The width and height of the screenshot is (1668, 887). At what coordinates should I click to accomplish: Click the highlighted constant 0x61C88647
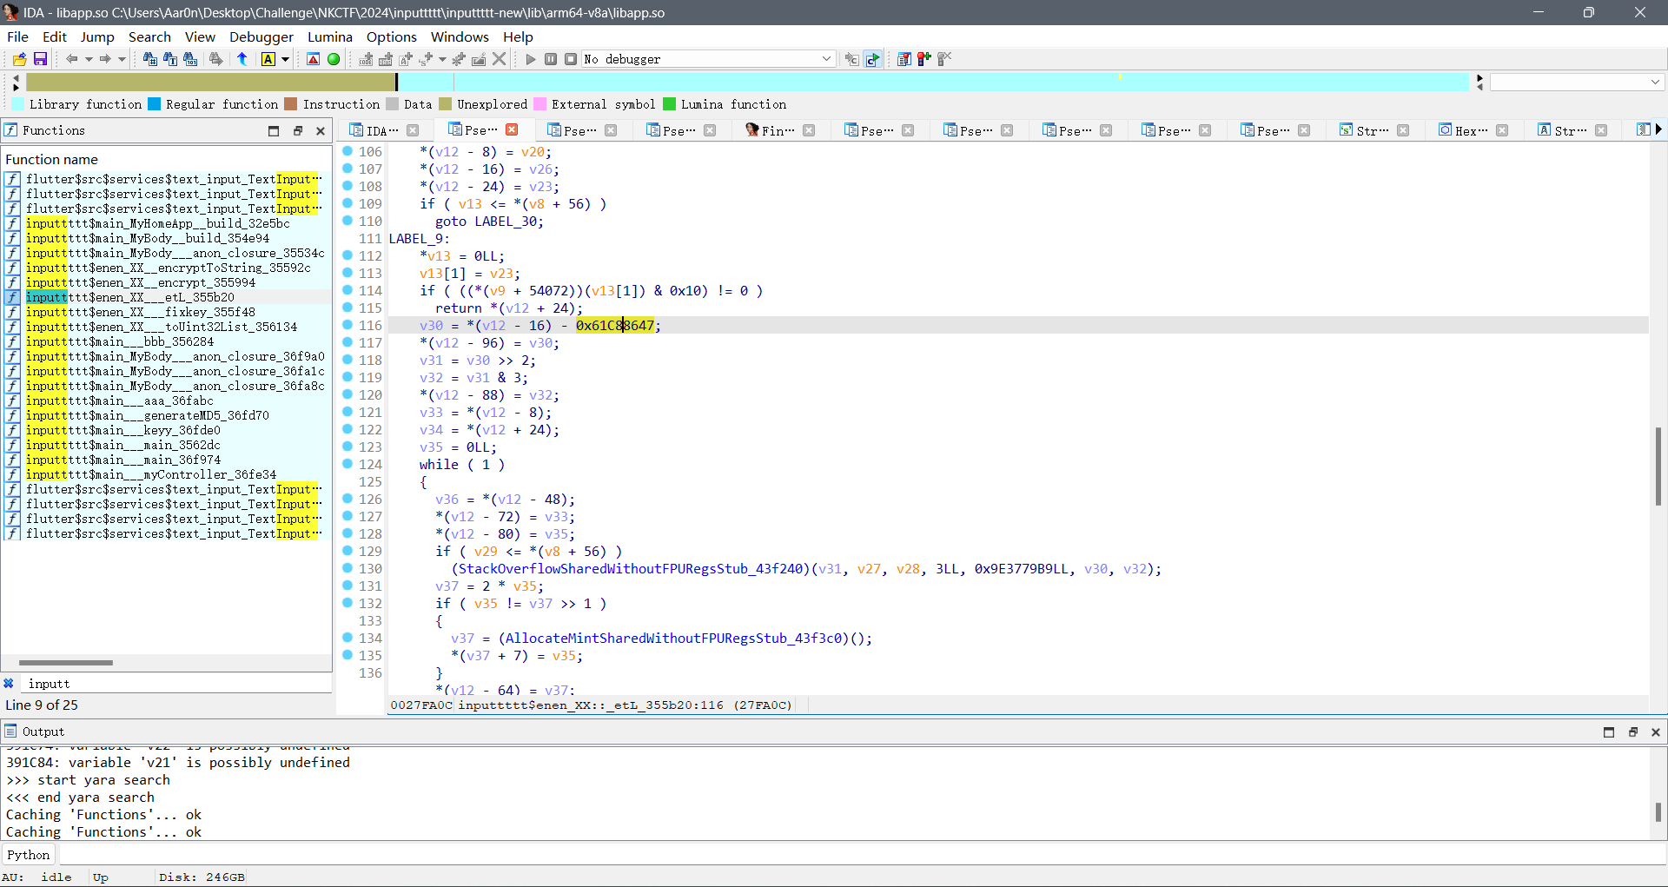(x=615, y=325)
